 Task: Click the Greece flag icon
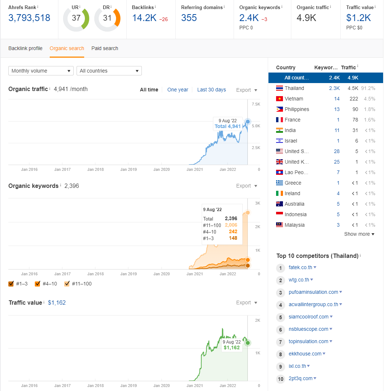[279, 183]
